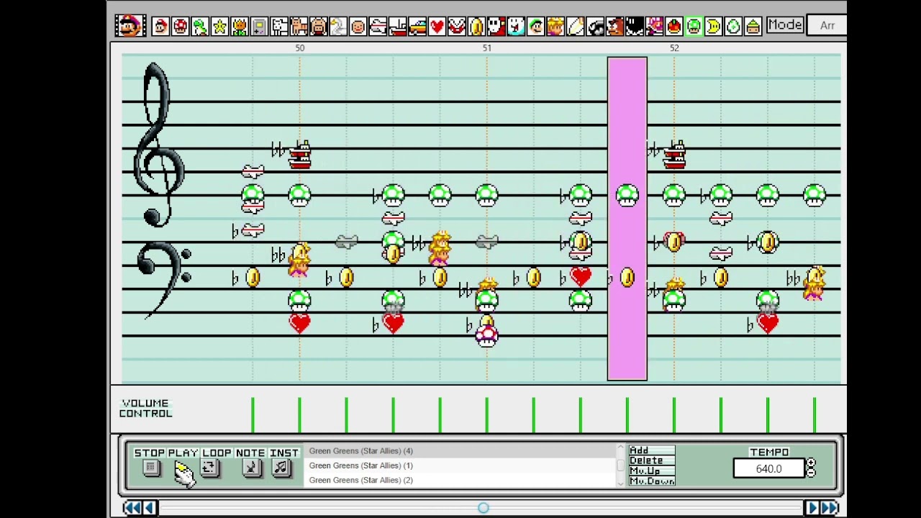
Task: Select the Fire Flower instrument
Action: click(239, 27)
